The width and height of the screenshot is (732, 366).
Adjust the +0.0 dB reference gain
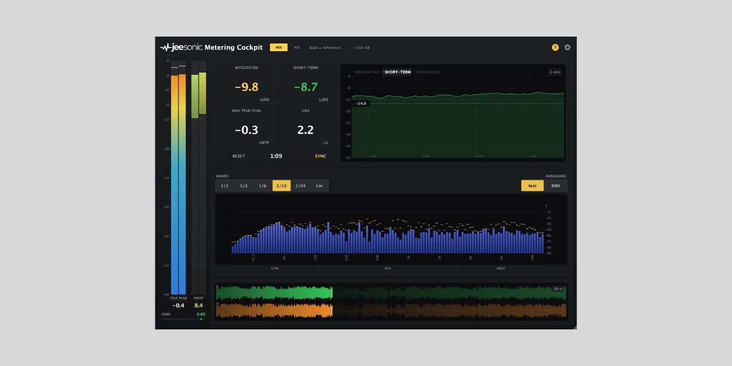(x=361, y=48)
